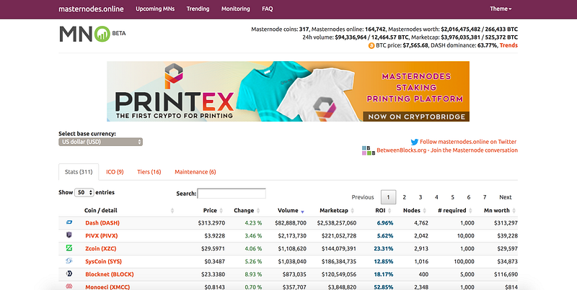This screenshot has width=577, height=290.
Task: Open Blocknet (BLOCK) coin details
Action: 110,274
